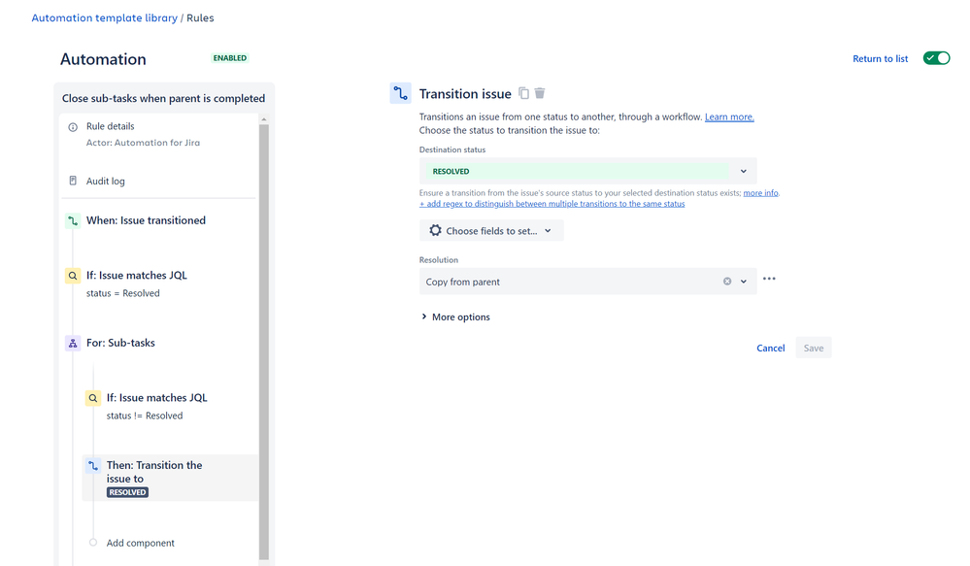Click Return to list
Screen dimensions: 970x566
click(x=881, y=59)
